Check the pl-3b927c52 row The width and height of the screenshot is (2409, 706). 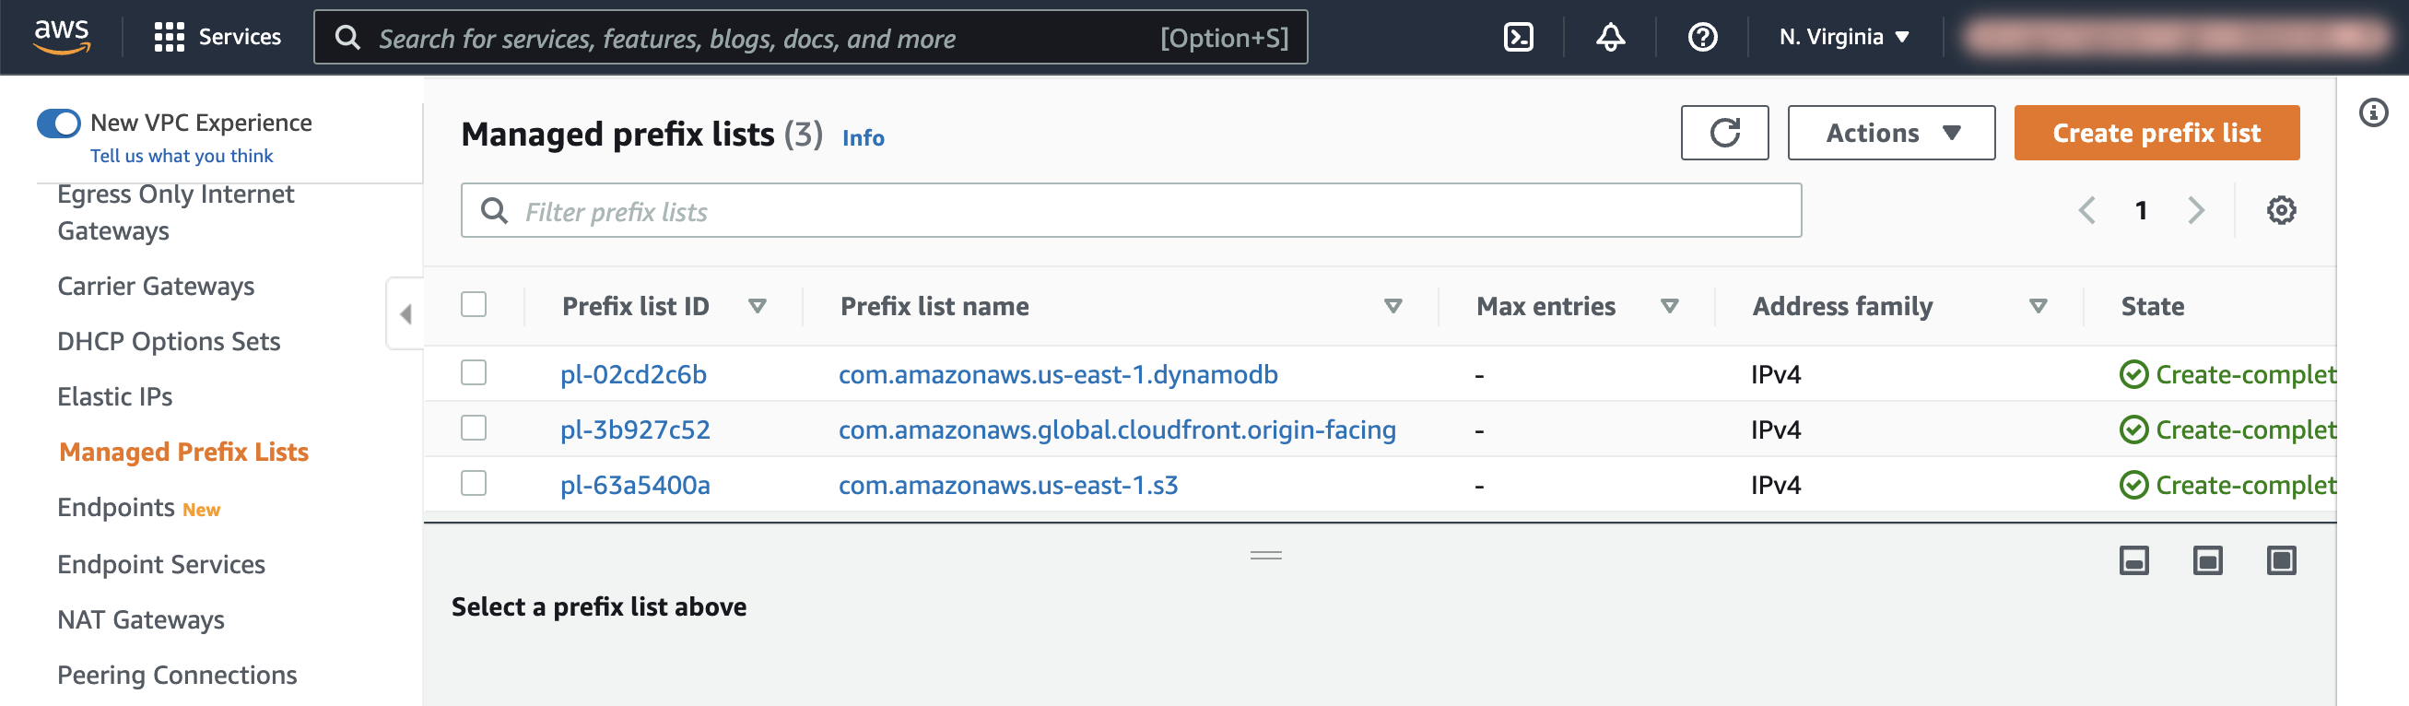tap(473, 429)
